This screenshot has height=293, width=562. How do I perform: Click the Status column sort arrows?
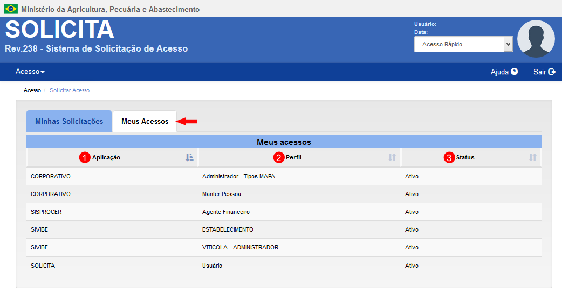click(532, 157)
